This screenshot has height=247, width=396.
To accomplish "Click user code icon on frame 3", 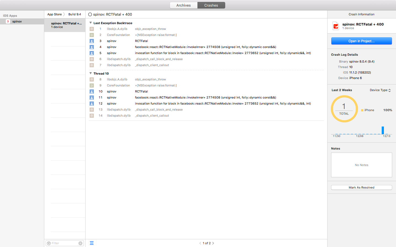I will (92, 41).
